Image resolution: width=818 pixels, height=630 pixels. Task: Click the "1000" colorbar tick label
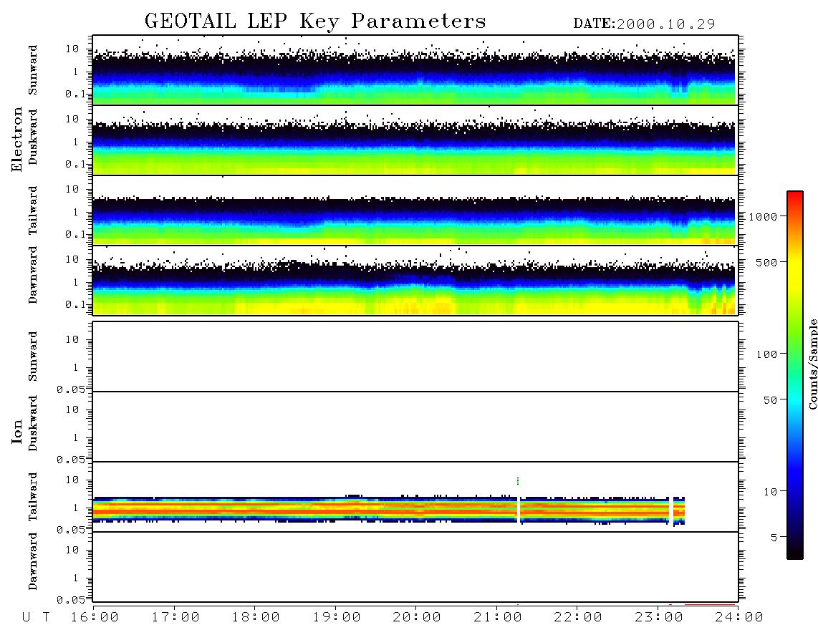click(x=764, y=216)
